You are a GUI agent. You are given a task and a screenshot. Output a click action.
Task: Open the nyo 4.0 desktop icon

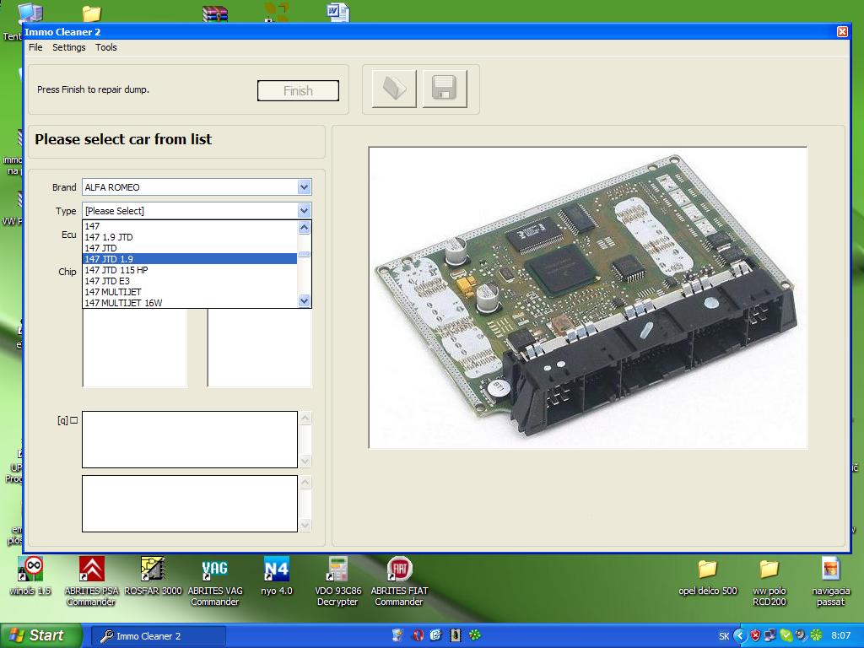pos(277,577)
